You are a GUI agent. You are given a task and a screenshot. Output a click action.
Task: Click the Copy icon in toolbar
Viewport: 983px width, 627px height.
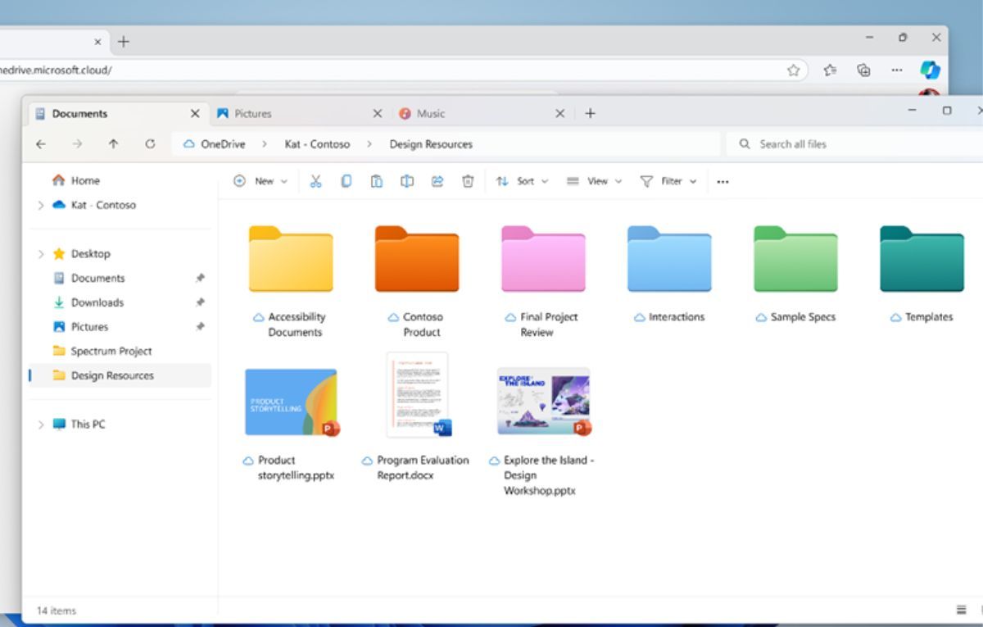[347, 182]
